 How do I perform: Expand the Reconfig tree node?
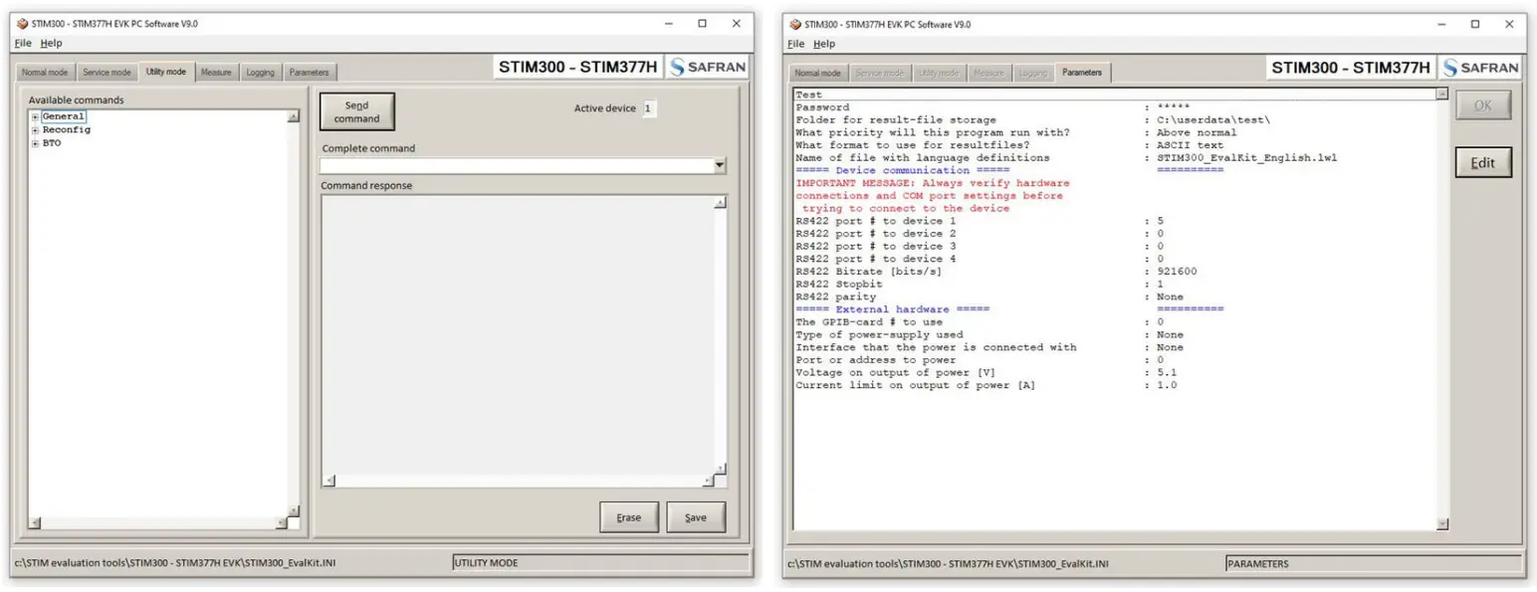click(35, 130)
